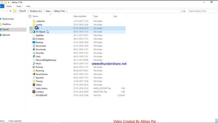The height and width of the screenshot is (123, 218).
Task: Select the Saved Games folder name
Action: click(42, 74)
